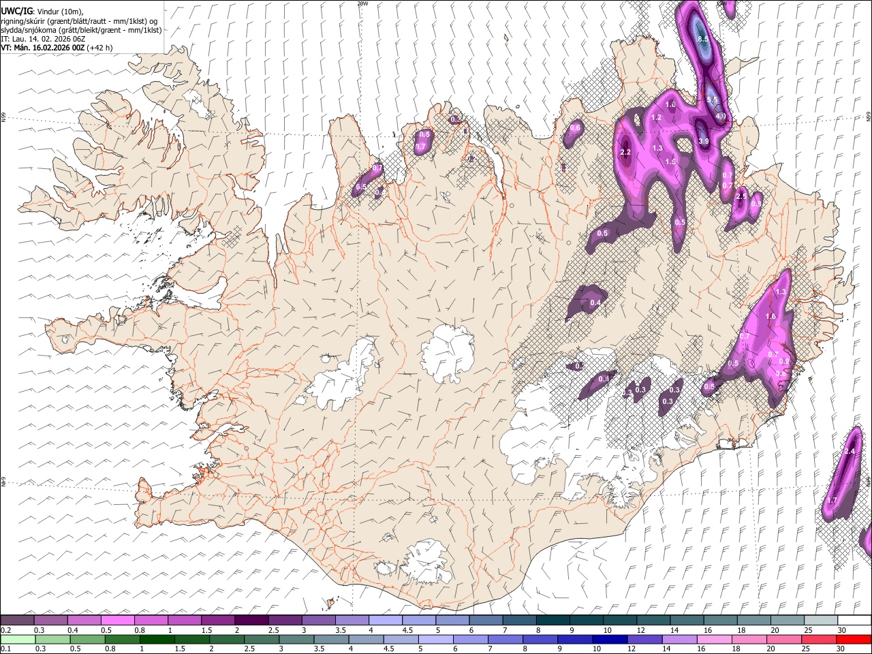Select the 'IT: Lau. 14. 02. 2026 06Z' line
Screen dimensions: 872x654
43,39
